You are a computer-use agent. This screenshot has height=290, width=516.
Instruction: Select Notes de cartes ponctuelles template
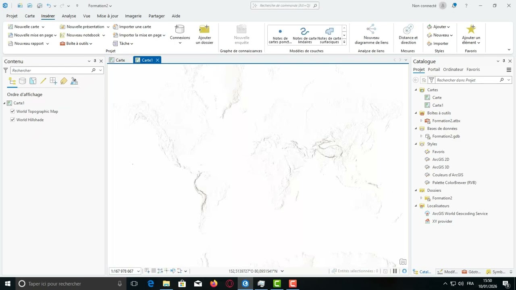(280, 35)
